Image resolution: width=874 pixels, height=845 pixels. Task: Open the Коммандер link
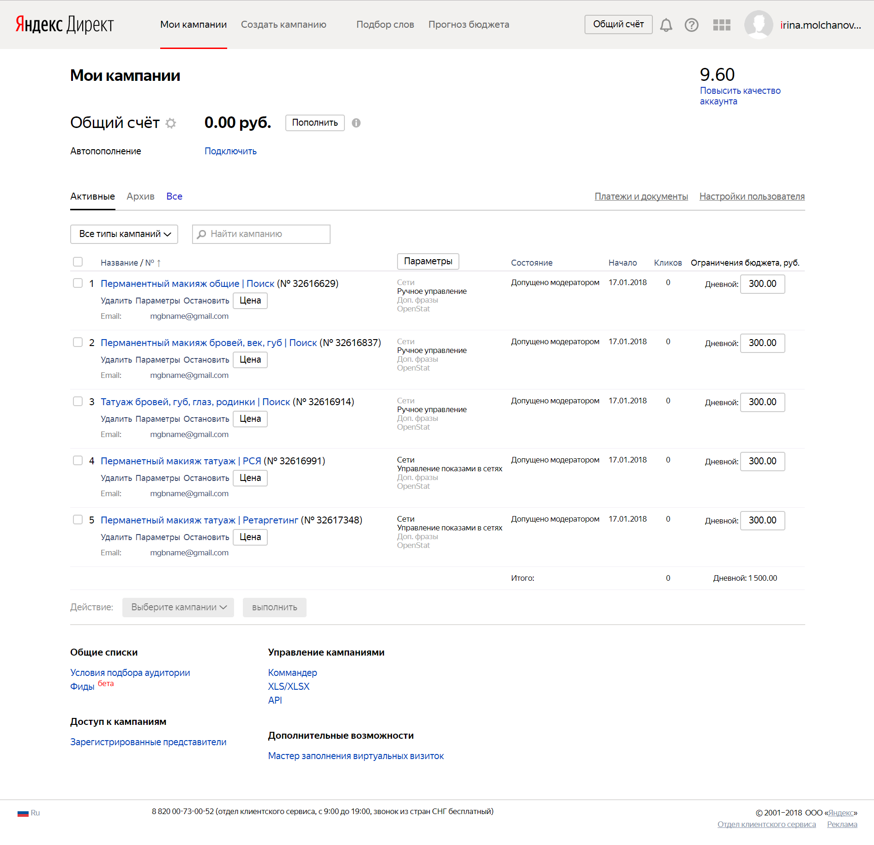point(293,673)
